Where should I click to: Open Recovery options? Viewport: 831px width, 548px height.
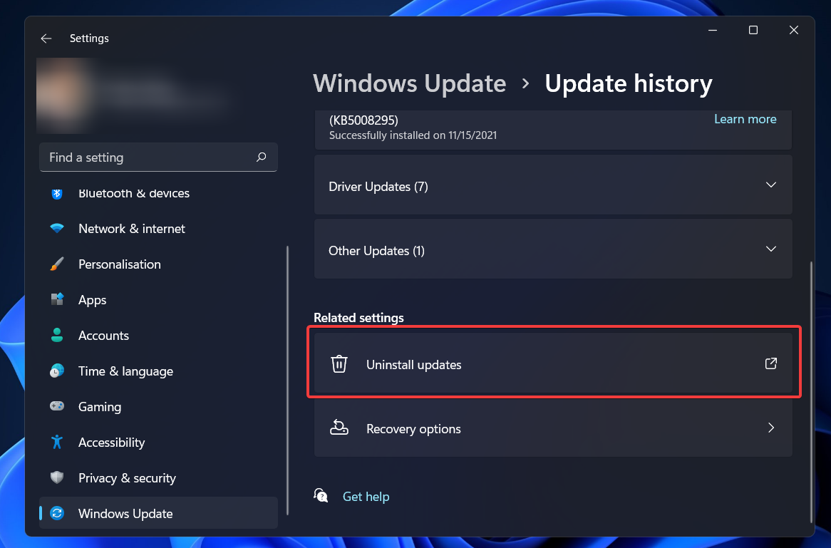[x=553, y=428]
